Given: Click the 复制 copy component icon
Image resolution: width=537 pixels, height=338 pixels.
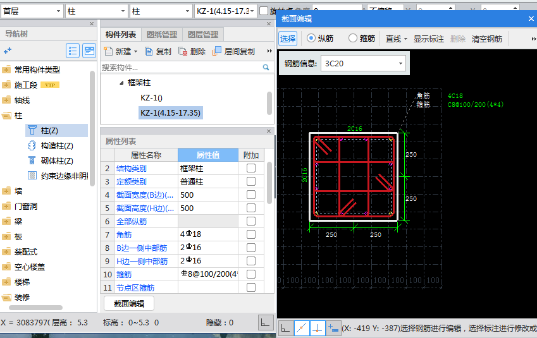Looking at the screenshot, I should (149, 51).
